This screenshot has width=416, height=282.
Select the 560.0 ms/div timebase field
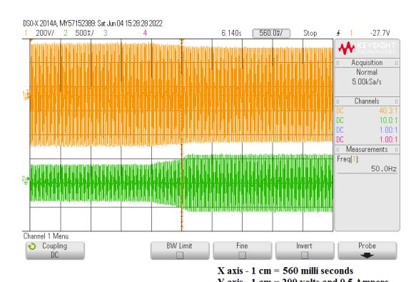(x=271, y=33)
